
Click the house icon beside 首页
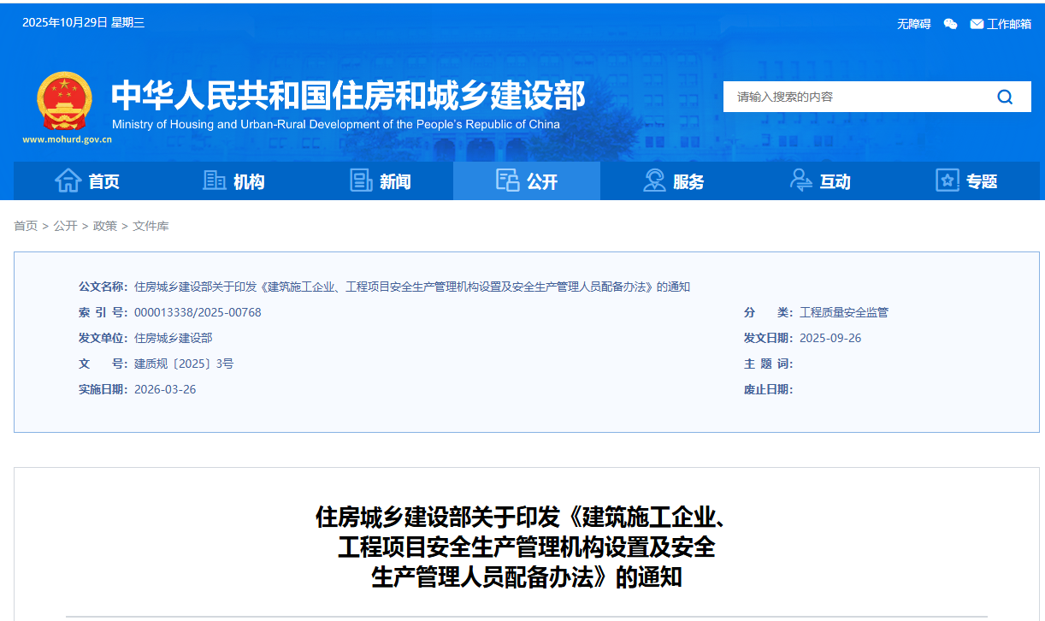[68, 180]
